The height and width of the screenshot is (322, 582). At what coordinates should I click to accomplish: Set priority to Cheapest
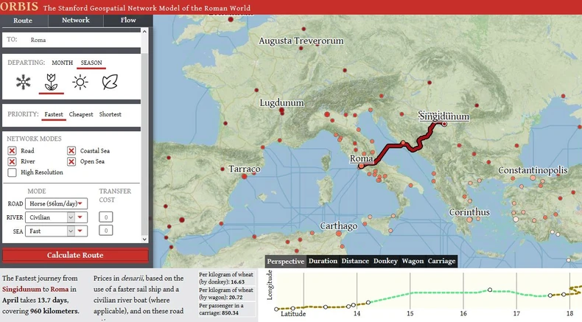[81, 114]
